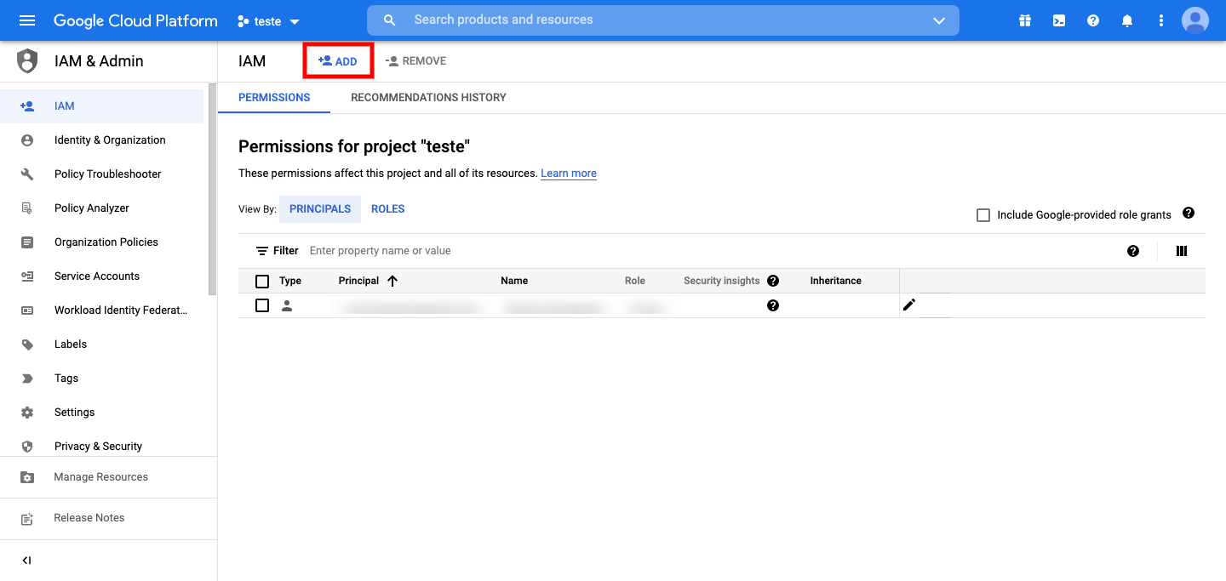Open IAM in the sidebar

pyautogui.click(x=102, y=106)
